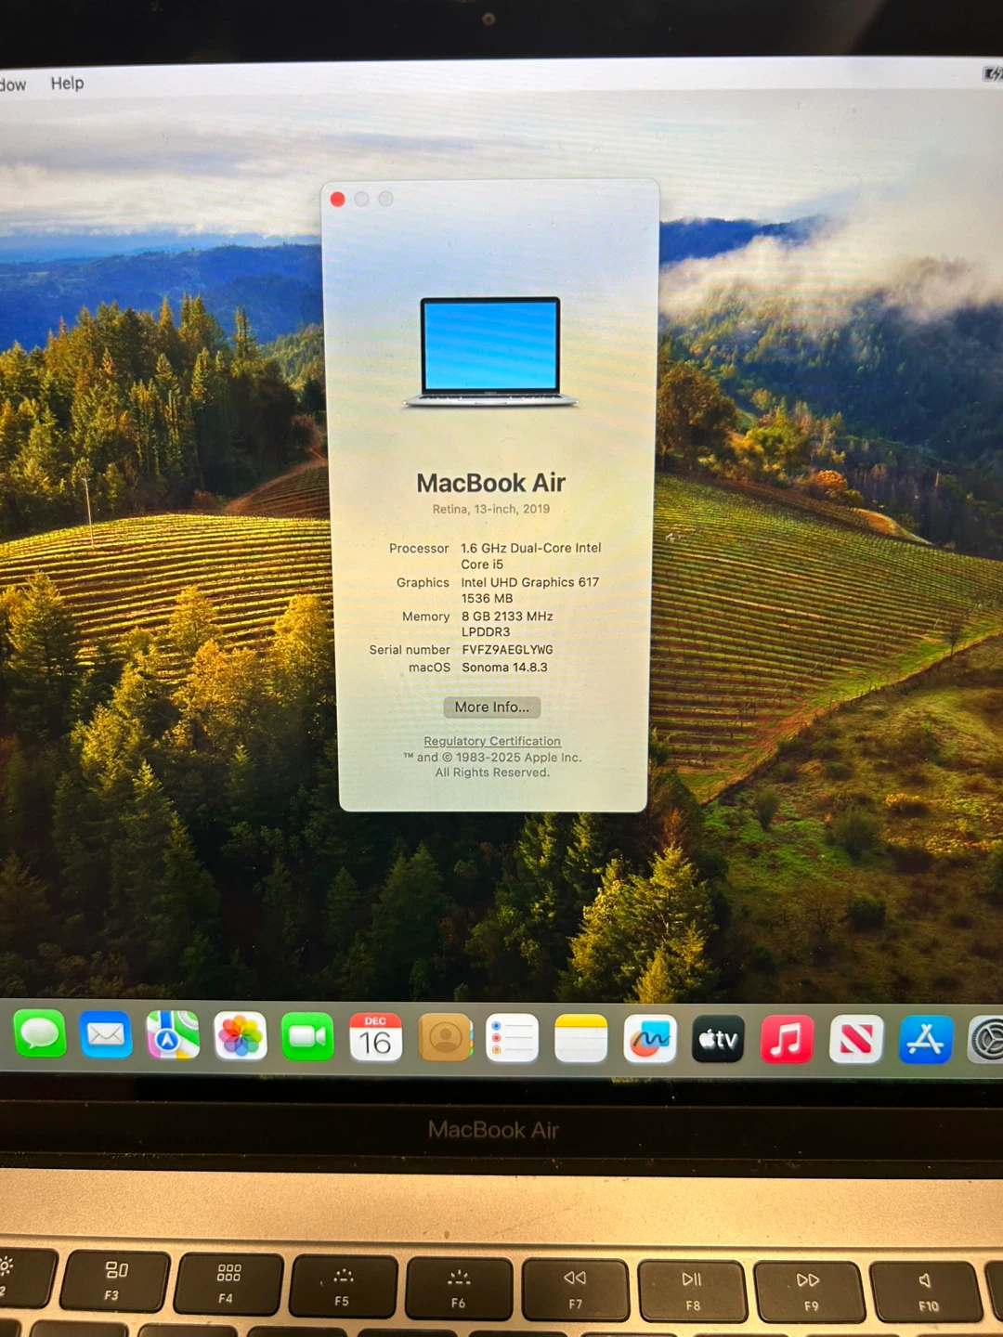
Task: Open the App Store from the Dock
Action: 926,1040
